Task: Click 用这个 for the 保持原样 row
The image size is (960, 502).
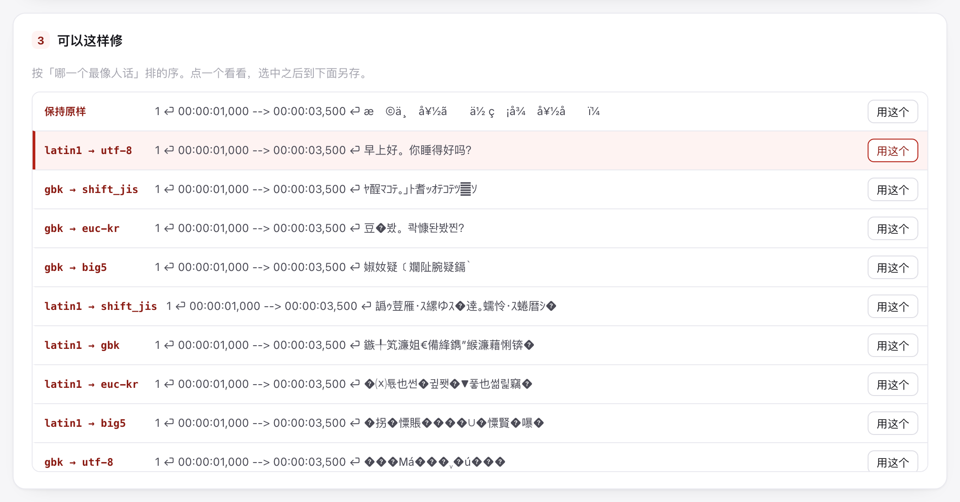Action: pos(893,111)
